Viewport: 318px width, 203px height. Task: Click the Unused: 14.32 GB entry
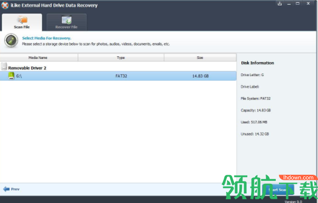(x=255, y=134)
